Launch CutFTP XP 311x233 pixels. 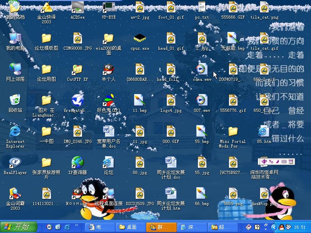tap(77, 72)
